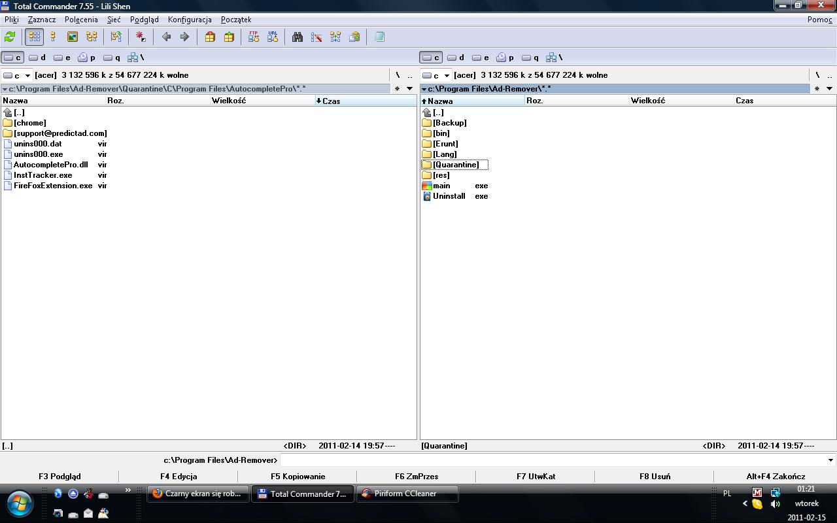
Task: Go back with the left arrow icon
Action: pos(166,37)
